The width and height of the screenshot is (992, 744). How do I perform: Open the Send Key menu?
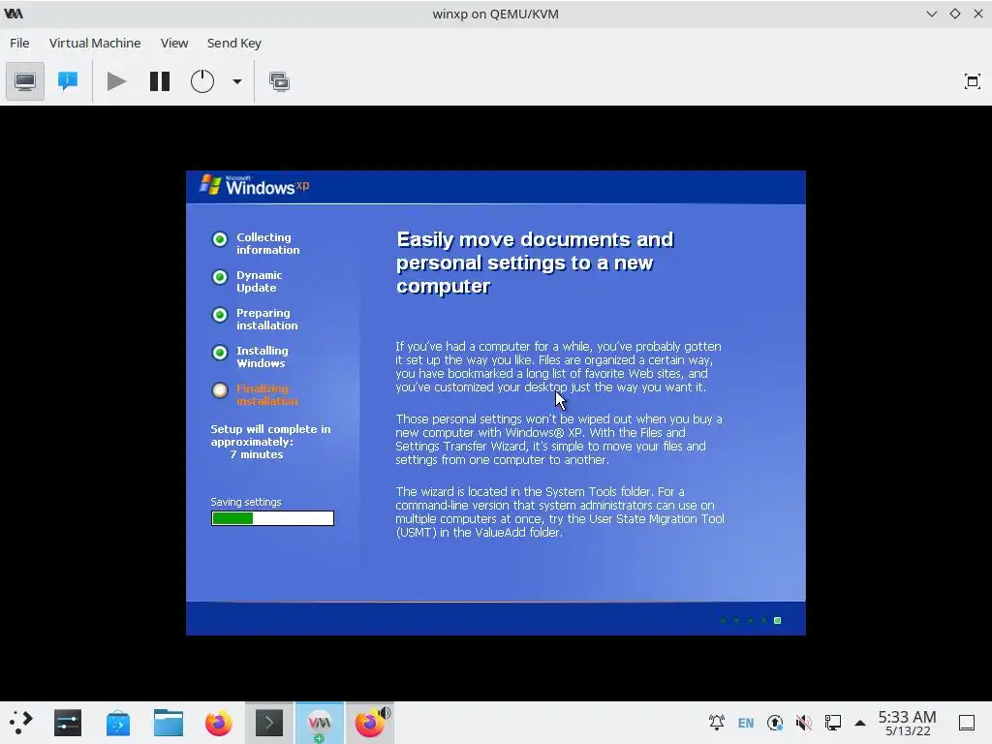pyautogui.click(x=234, y=43)
